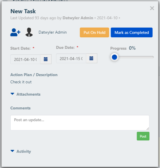Click the Attachments section label
Viewport: 160px width, 168px height.
pos(28,94)
